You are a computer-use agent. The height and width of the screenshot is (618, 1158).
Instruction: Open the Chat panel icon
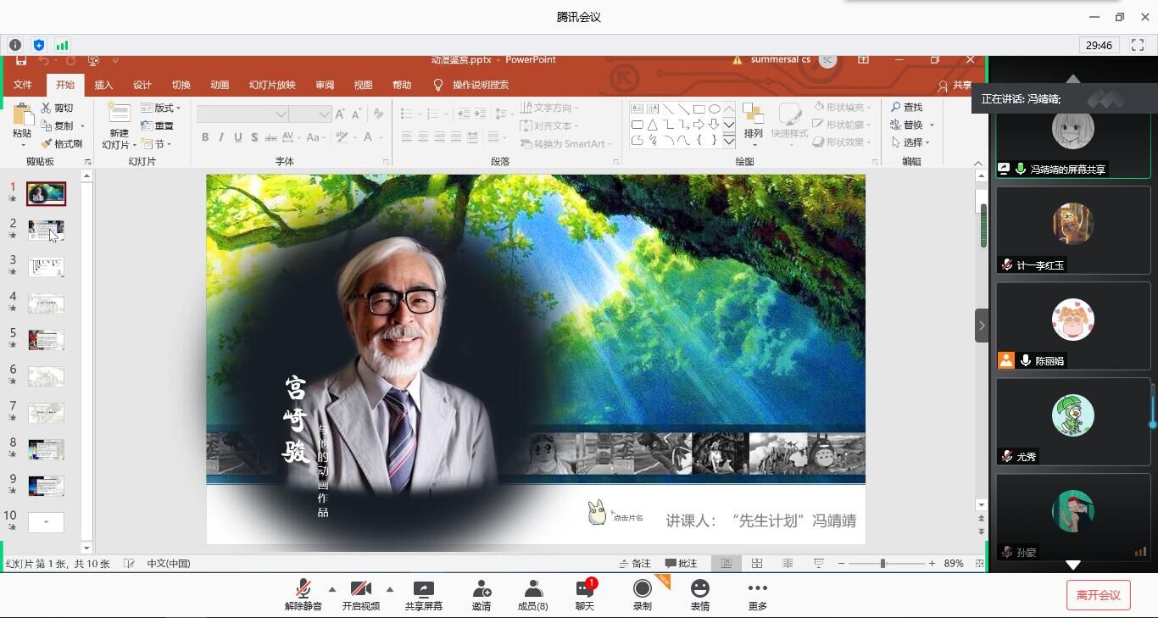coord(585,589)
